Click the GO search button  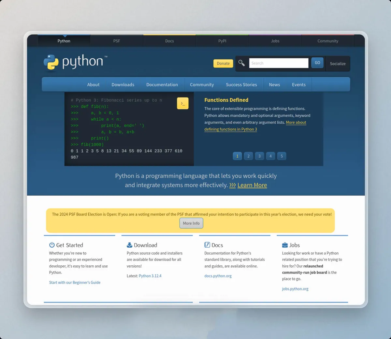[x=317, y=63]
